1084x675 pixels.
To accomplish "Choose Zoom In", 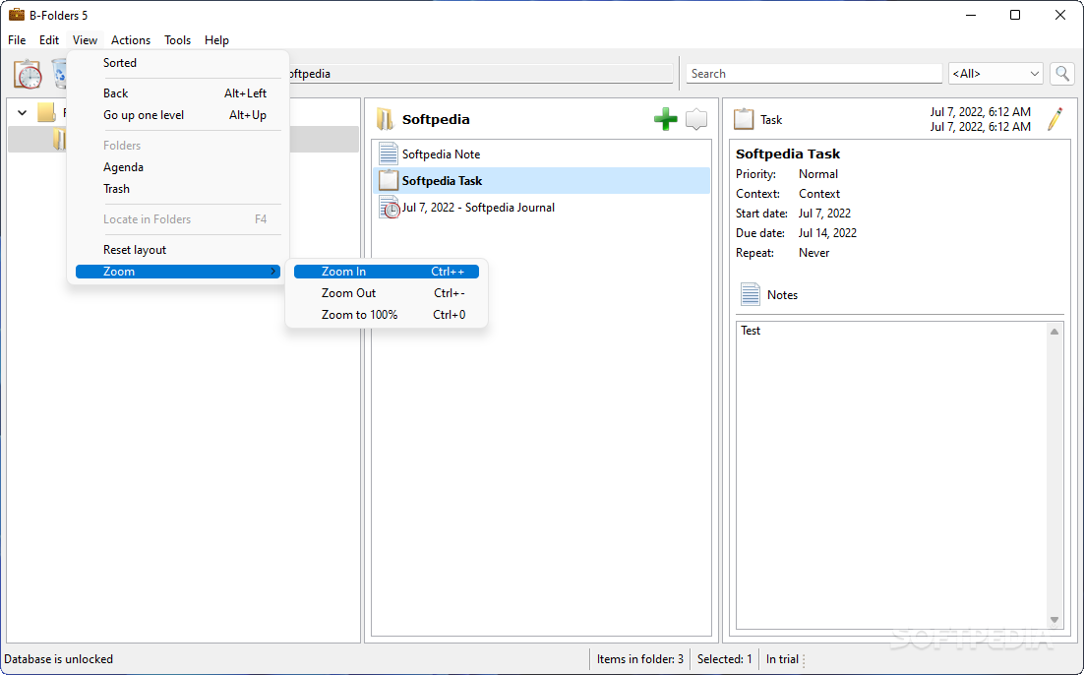I will (x=387, y=272).
